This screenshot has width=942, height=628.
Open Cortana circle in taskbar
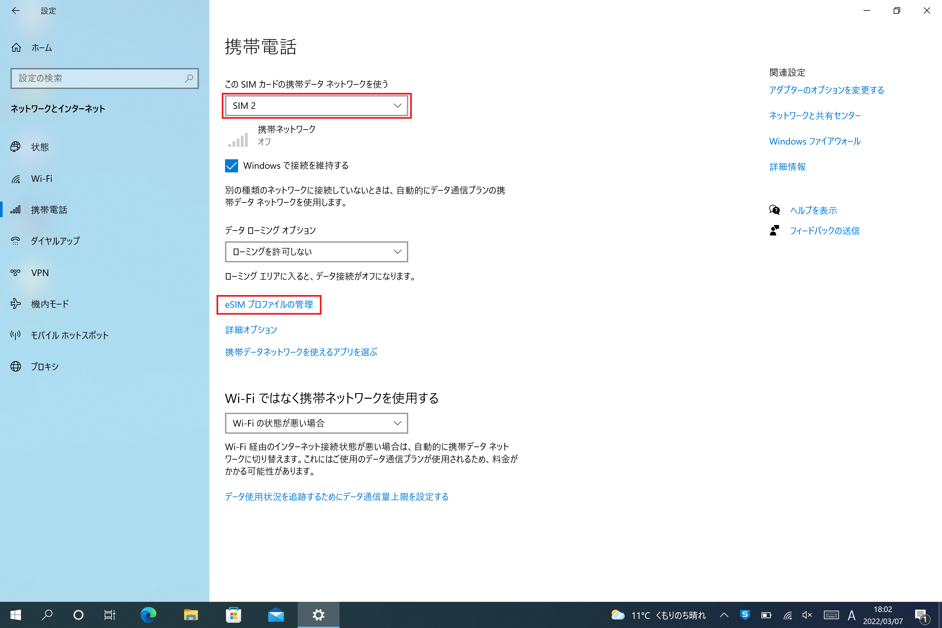(78, 615)
